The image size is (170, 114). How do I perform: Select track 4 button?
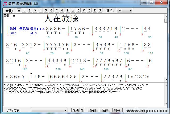(x=40, y=11)
